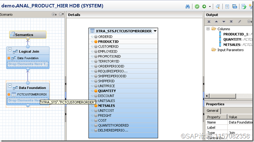Toggle PRODUCTID output marker

(96, 41)
